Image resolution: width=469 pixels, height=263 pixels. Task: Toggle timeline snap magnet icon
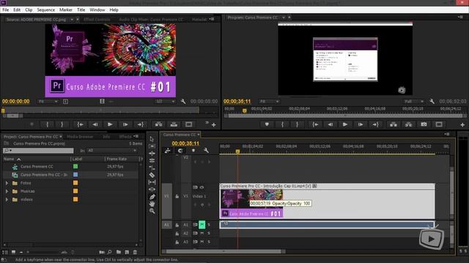(180, 150)
